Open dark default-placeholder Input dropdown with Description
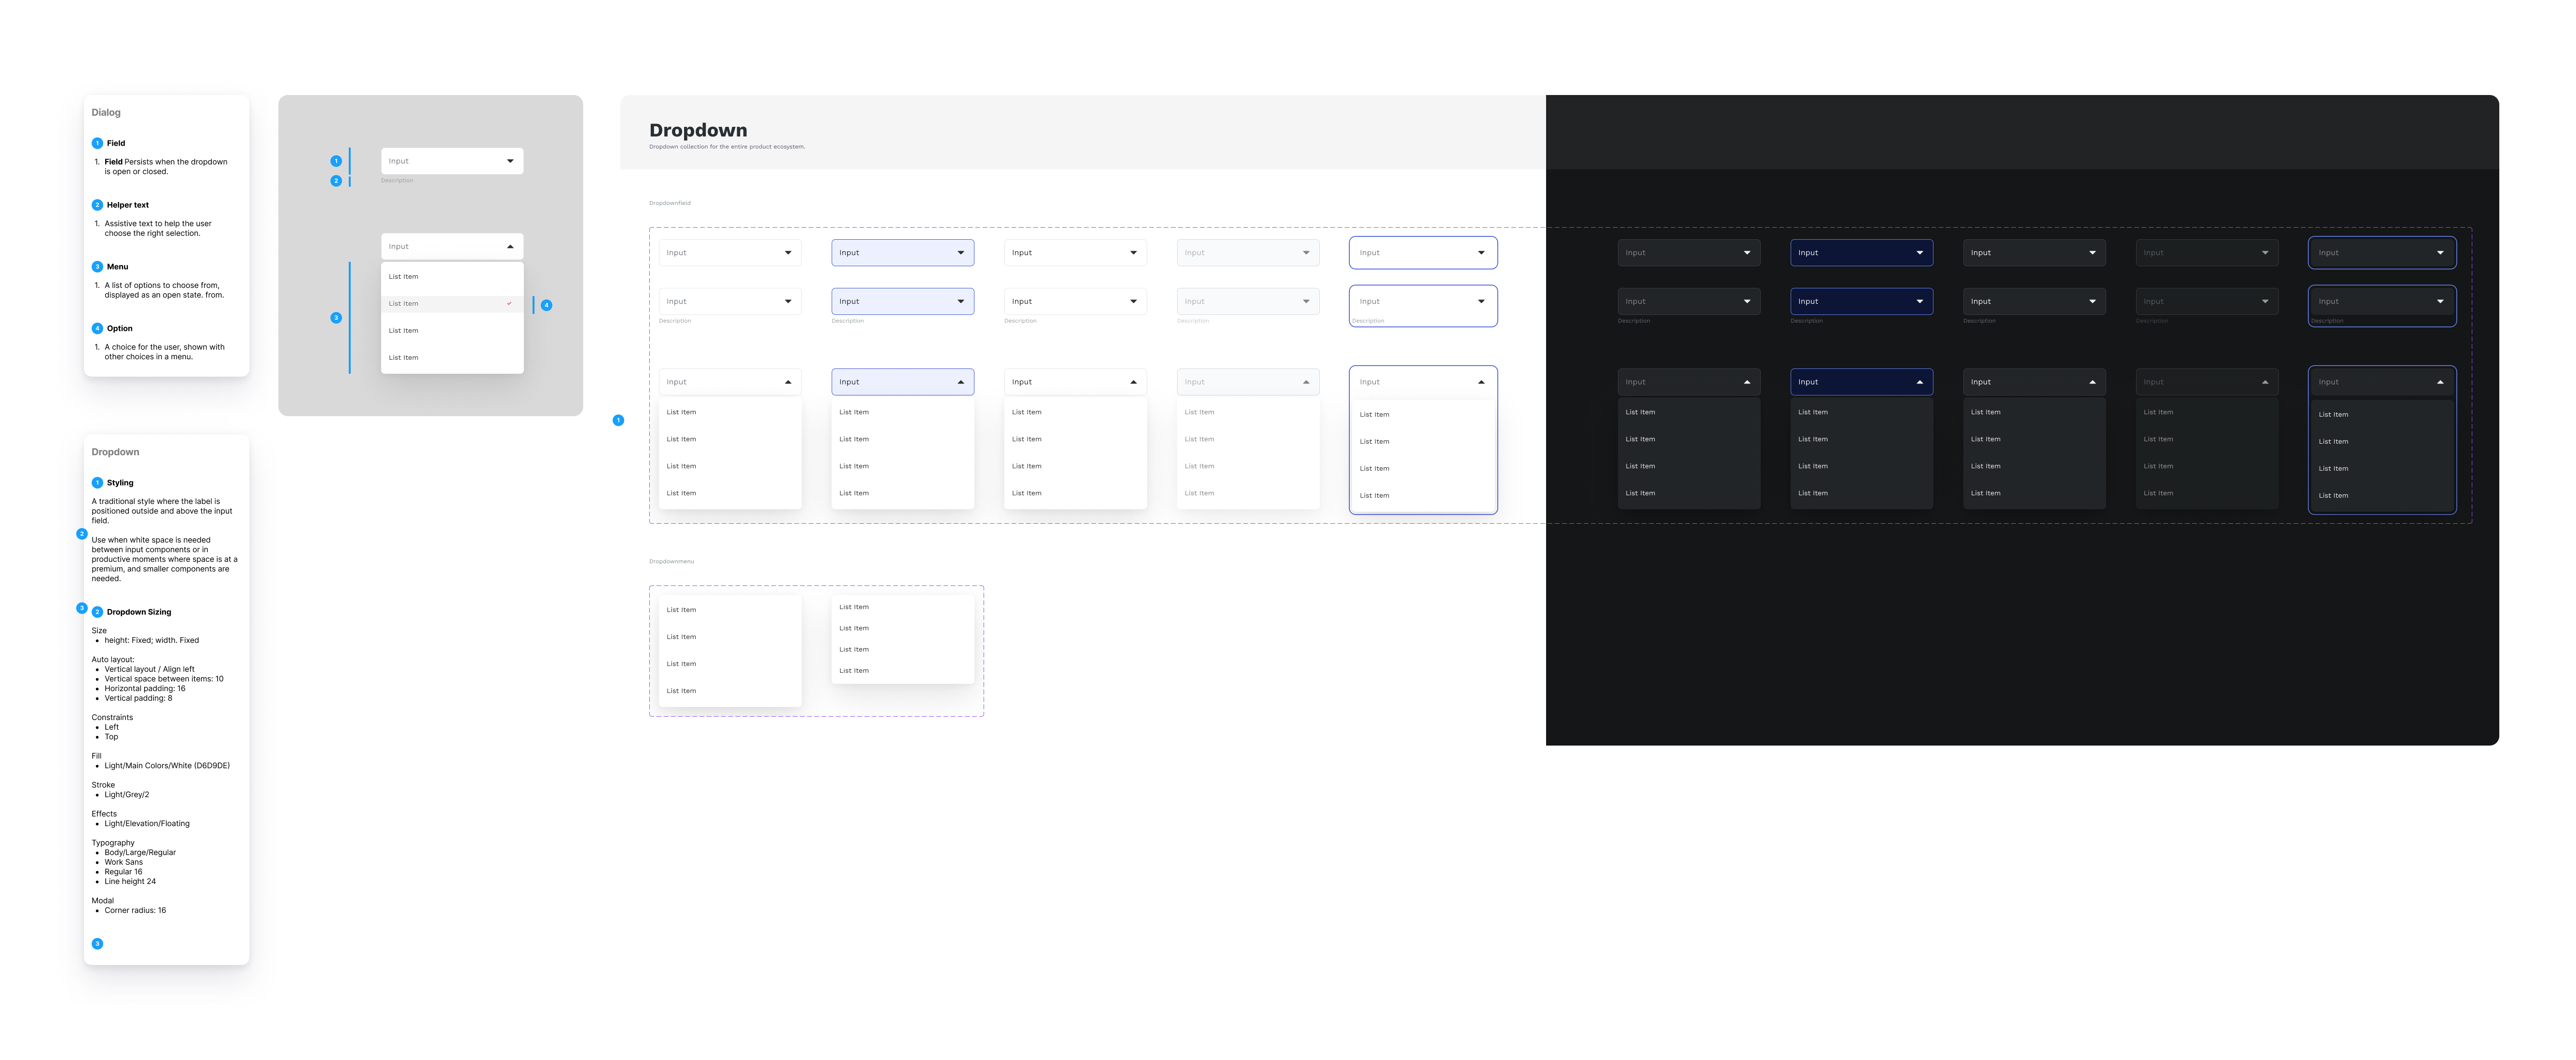Screen dimensions: 2576x1060 pyautogui.click(x=1689, y=301)
